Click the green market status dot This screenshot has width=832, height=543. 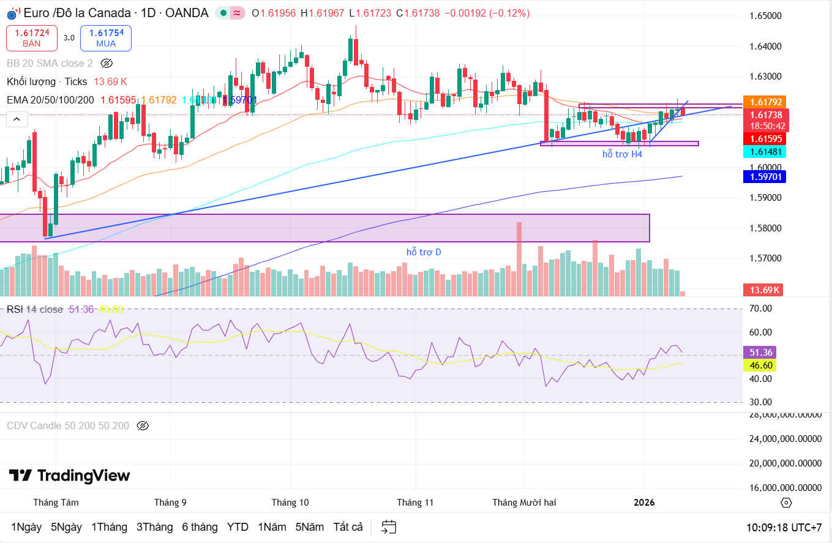pos(224,13)
